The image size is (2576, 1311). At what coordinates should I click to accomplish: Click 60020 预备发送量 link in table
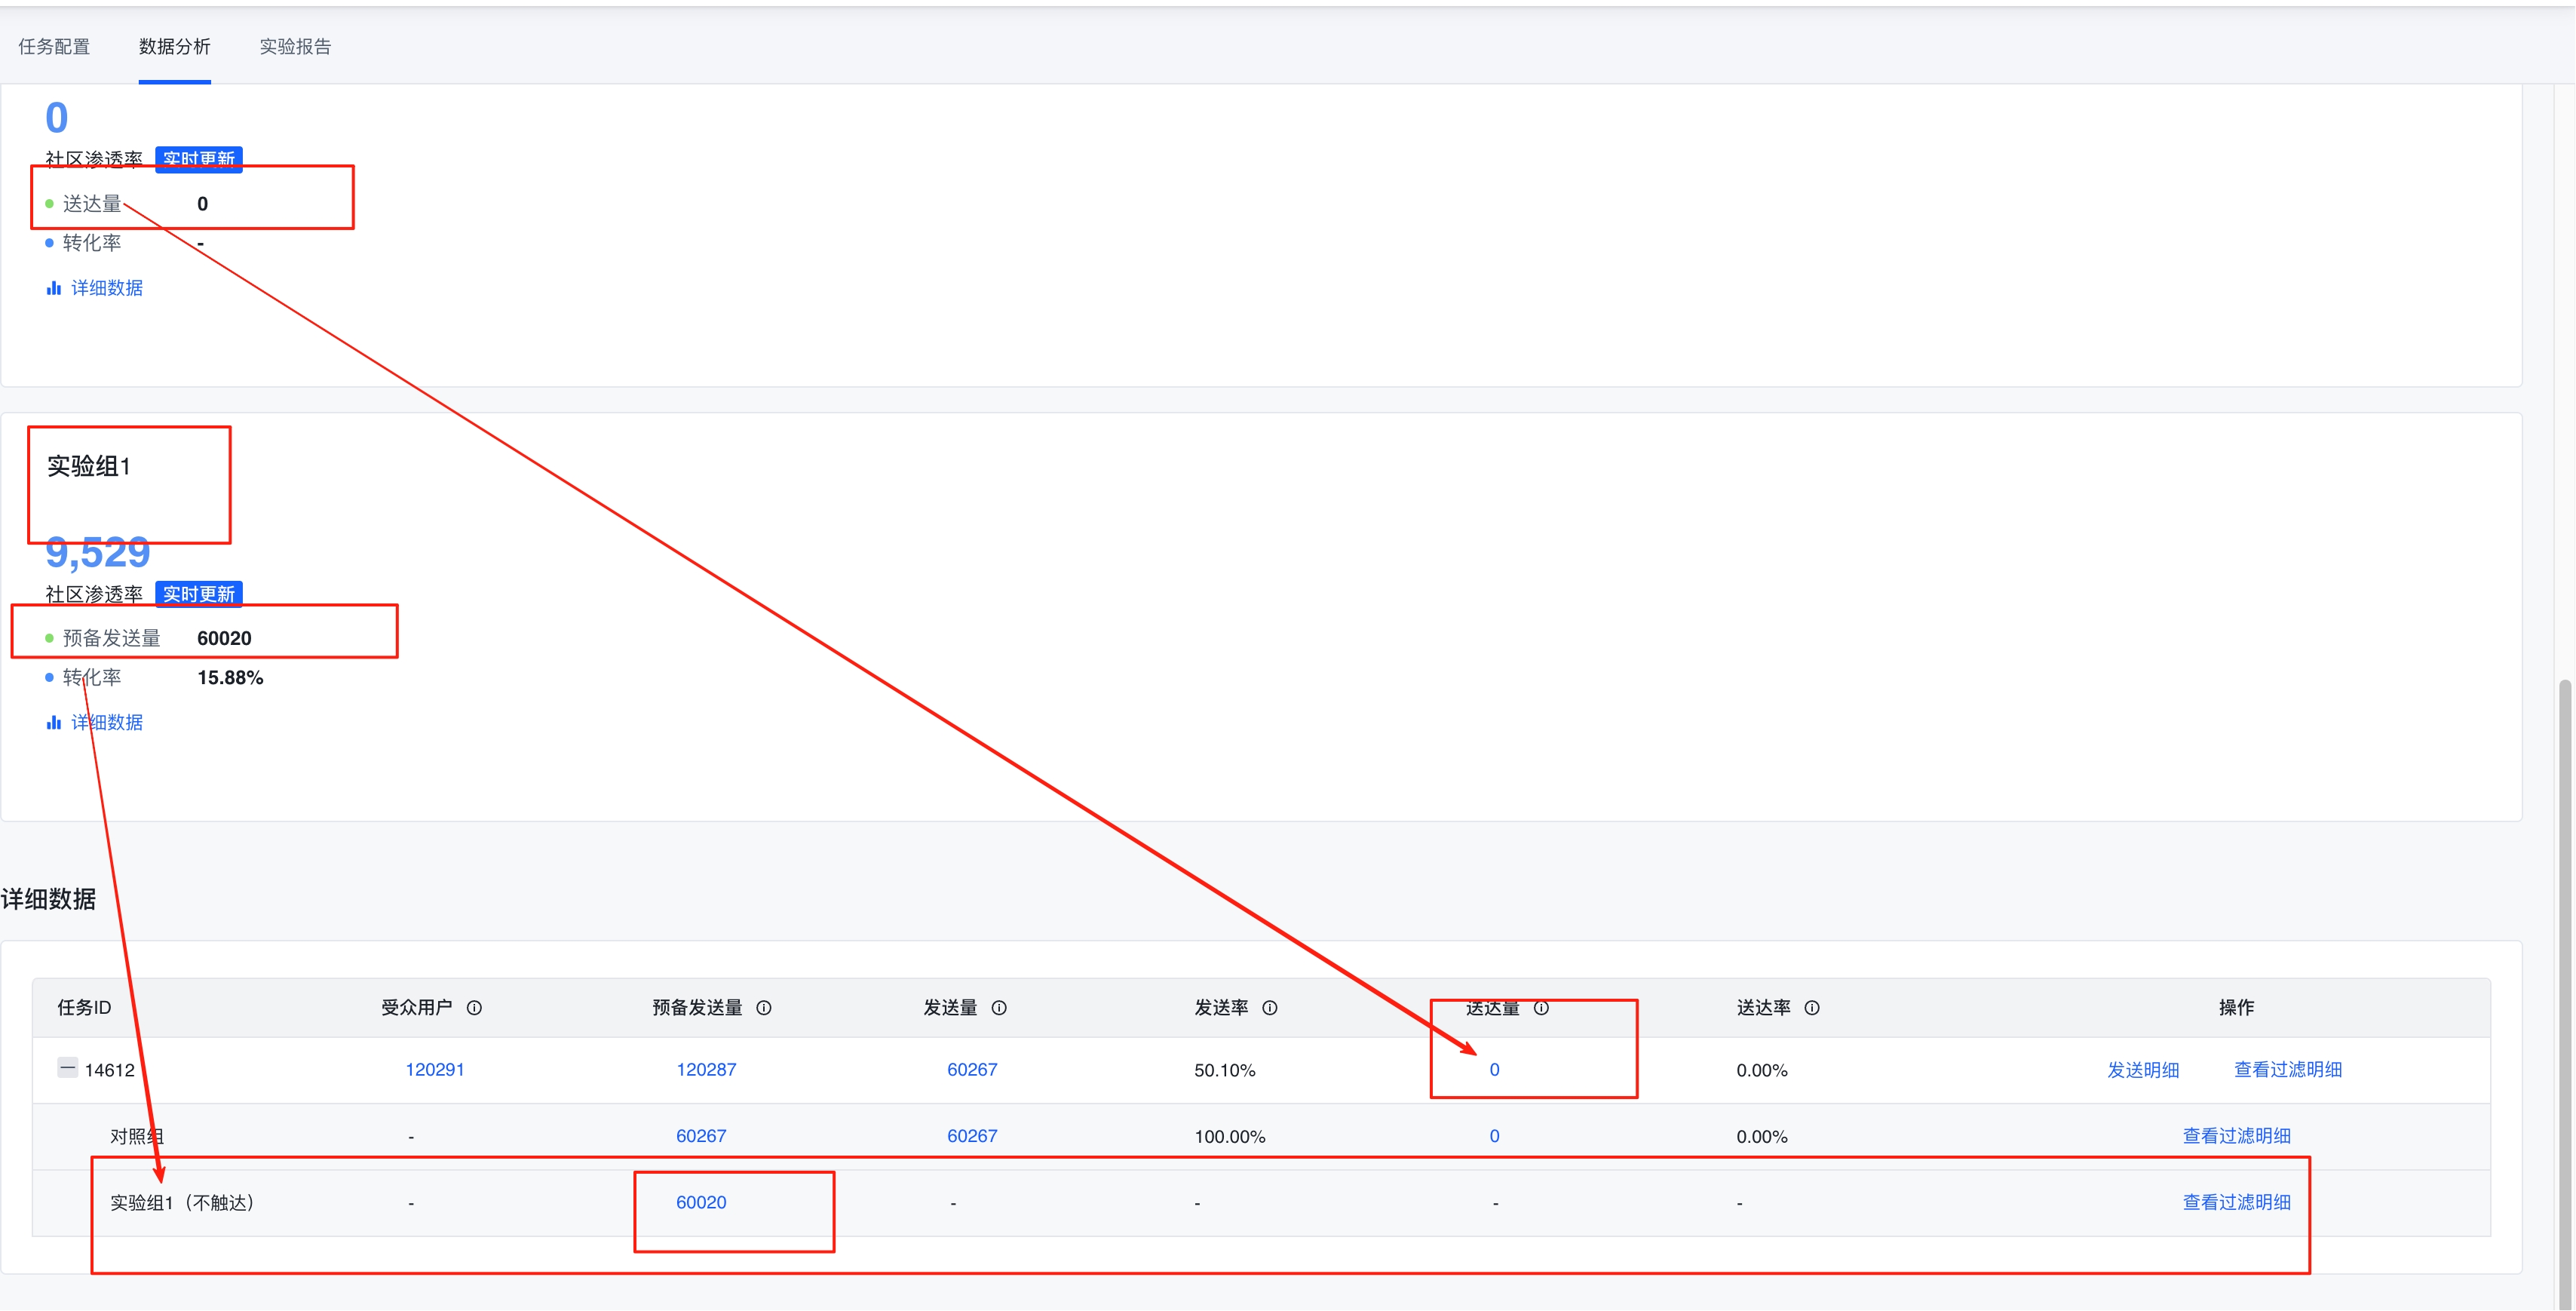(x=701, y=1202)
